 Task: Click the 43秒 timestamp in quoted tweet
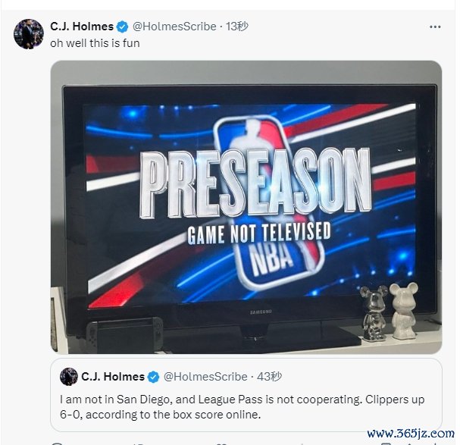point(269,377)
